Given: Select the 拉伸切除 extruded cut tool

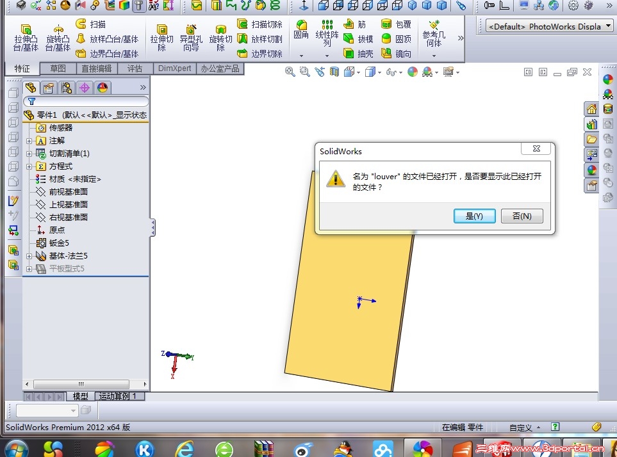Looking at the screenshot, I should tap(161, 38).
